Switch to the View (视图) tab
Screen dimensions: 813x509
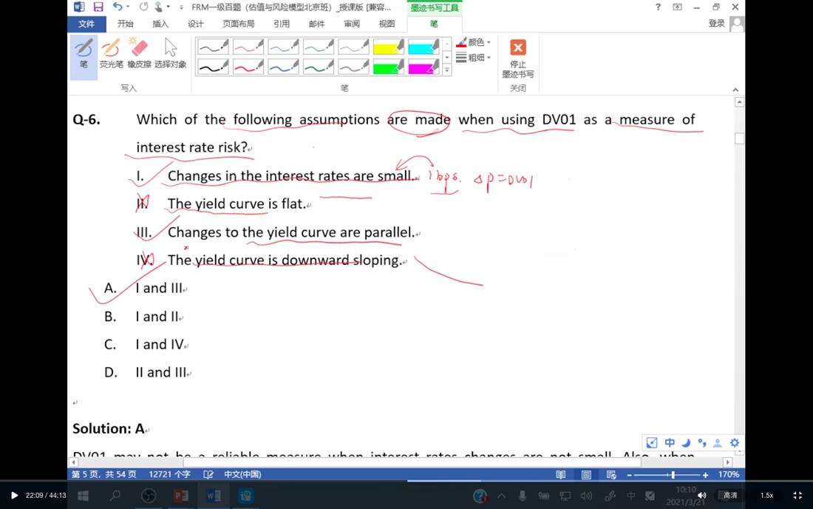click(387, 24)
